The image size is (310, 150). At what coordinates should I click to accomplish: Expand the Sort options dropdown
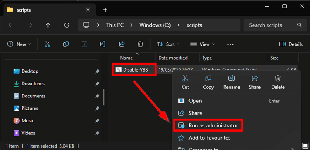click(x=168, y=44)
